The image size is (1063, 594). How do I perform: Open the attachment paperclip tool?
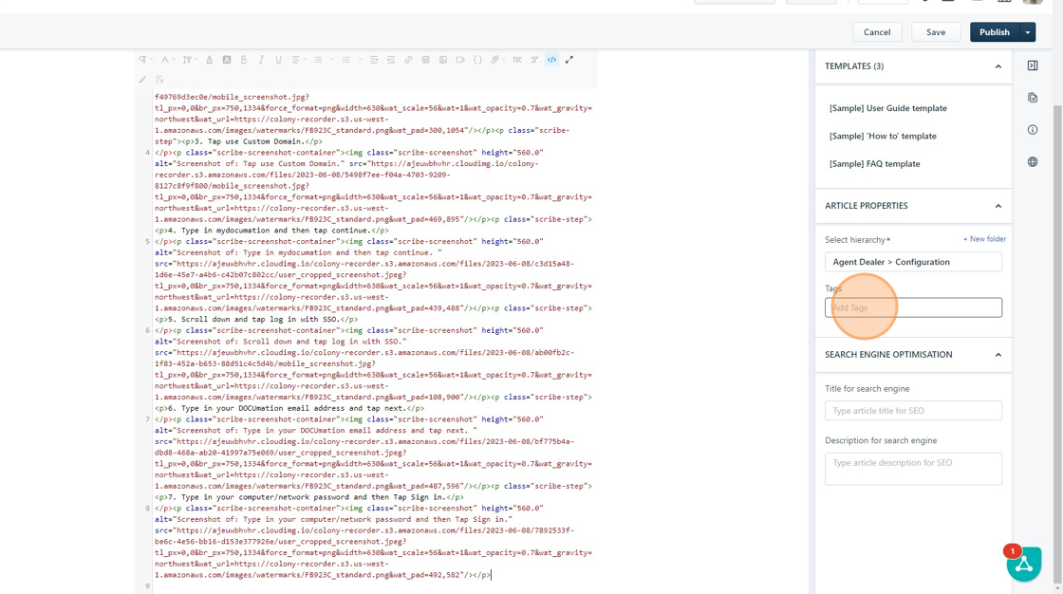(497, 60)
